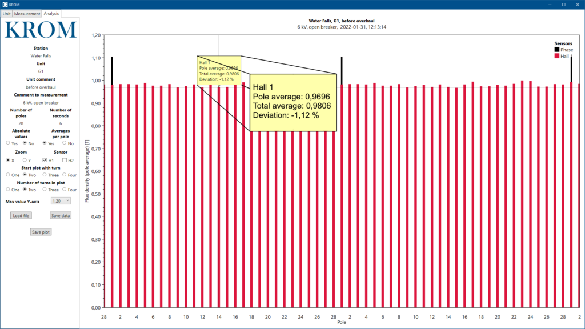
Task: Open the Max value Y-axis dropdown
Action: click(x=60, y=201)
